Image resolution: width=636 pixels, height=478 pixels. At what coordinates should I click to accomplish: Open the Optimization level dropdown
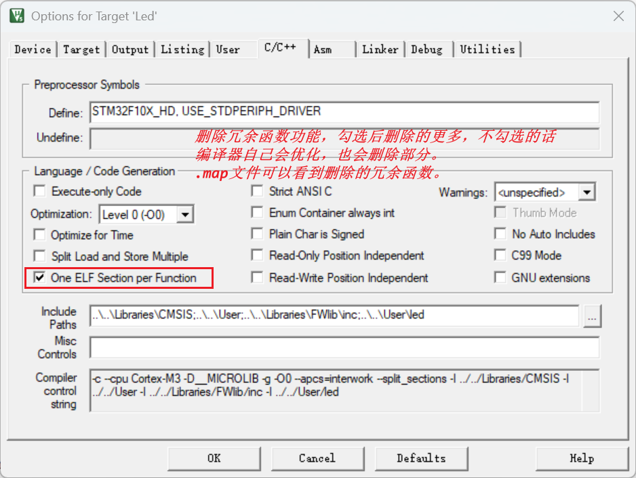click(x=185, y=215)
